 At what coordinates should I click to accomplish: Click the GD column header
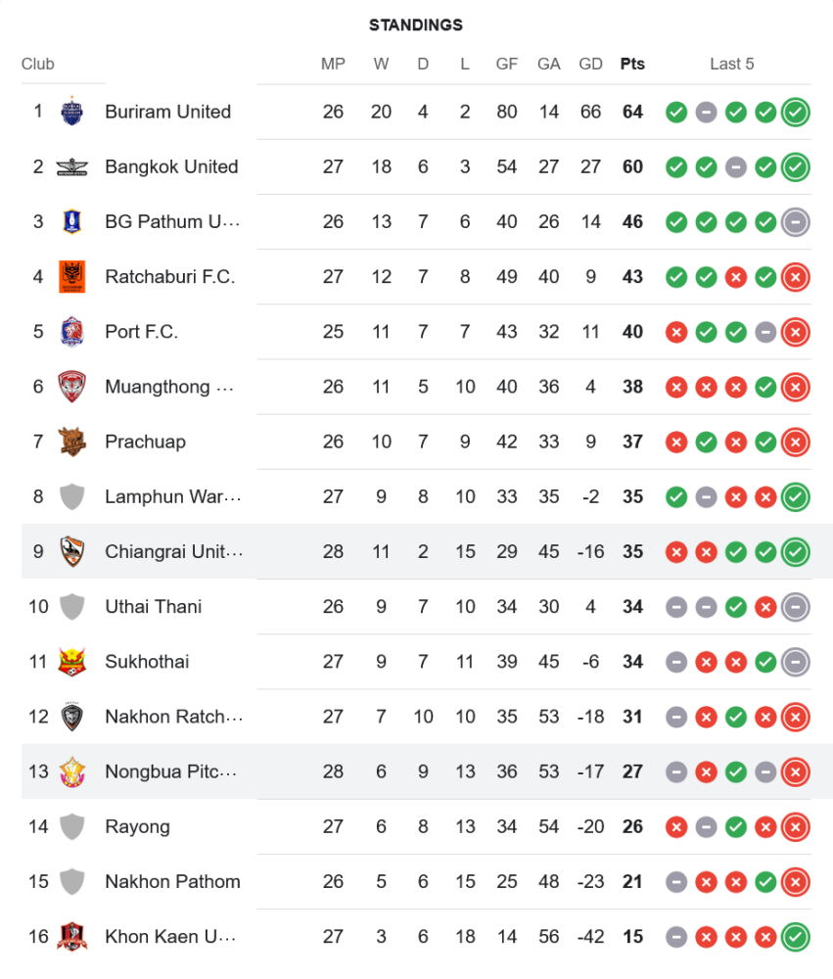pyautogui.click(x=590, y=64)
